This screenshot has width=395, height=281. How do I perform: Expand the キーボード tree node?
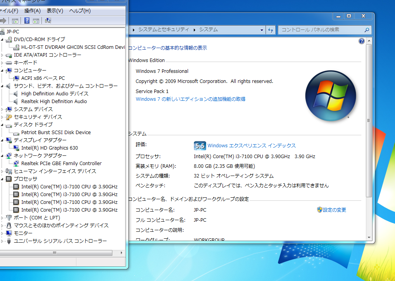click(2, 63)
